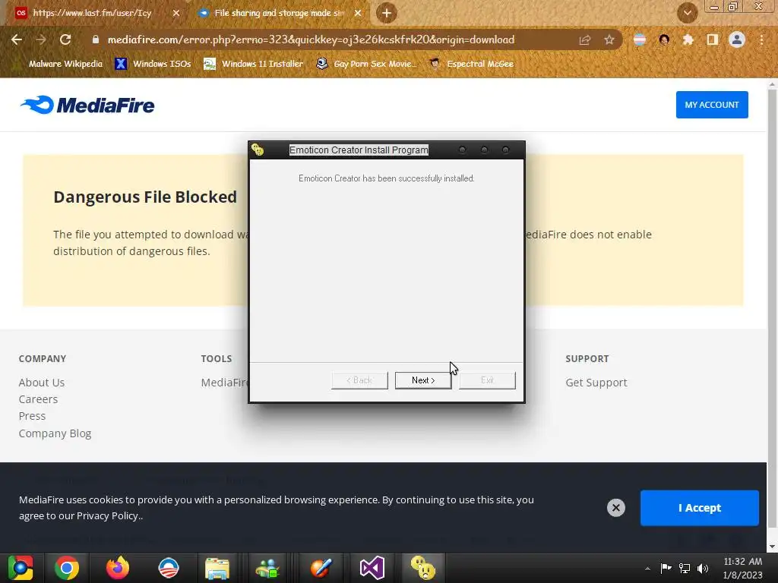Open Chrome three-dot menu
This screenshot has width=778, height=583.
pos(761,39)
